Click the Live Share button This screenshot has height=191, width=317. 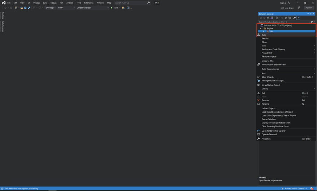pos(287,8)
